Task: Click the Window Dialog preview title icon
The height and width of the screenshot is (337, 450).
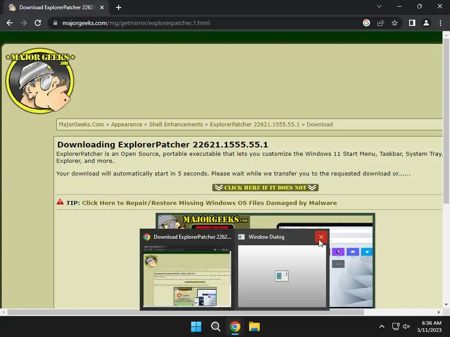Action: 242,237
